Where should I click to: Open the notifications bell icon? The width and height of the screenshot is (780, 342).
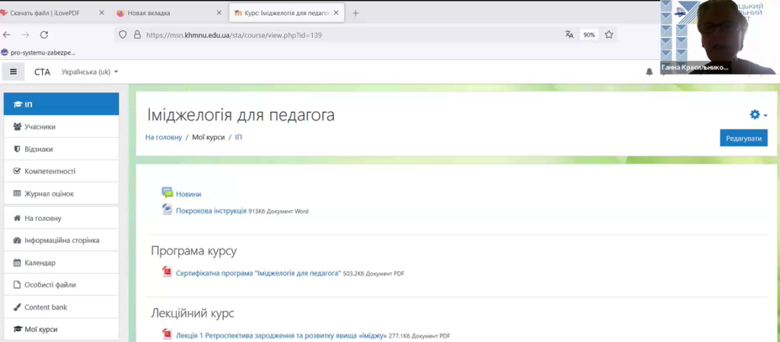point(649,72)
